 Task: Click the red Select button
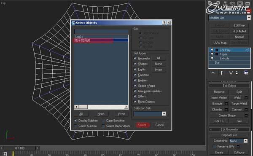tap(143, 125)
